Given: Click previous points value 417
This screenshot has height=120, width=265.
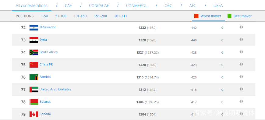Looking at the screenshot, I should [194, 102].
